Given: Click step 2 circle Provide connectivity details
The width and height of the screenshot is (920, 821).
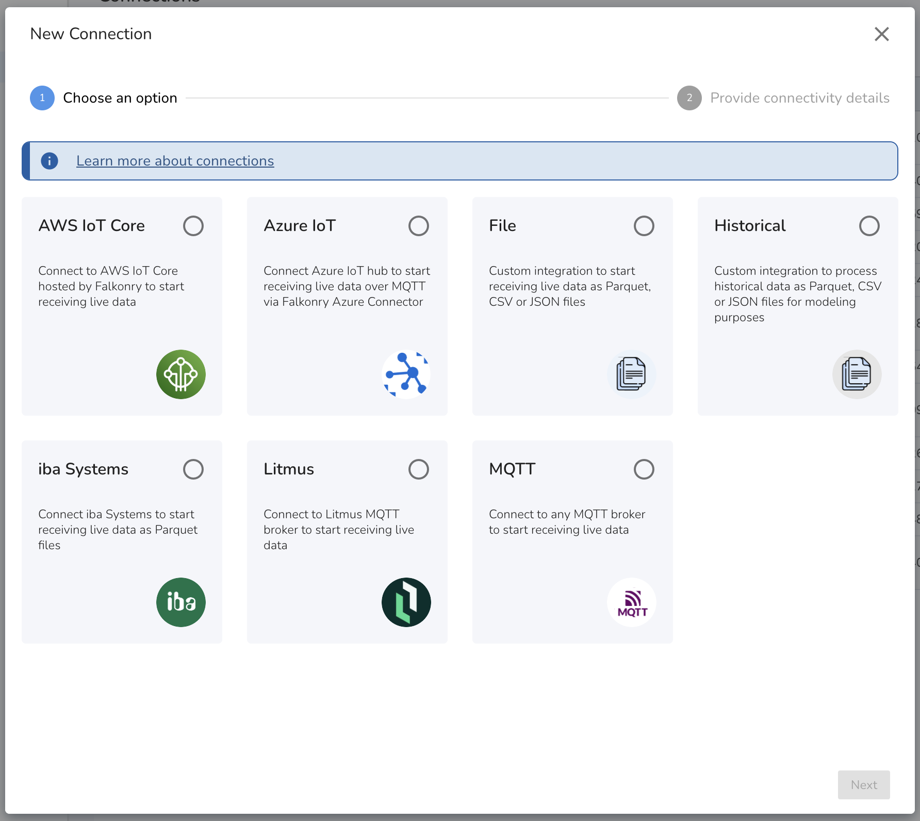Looking at the screenshot, I should 689,98.
